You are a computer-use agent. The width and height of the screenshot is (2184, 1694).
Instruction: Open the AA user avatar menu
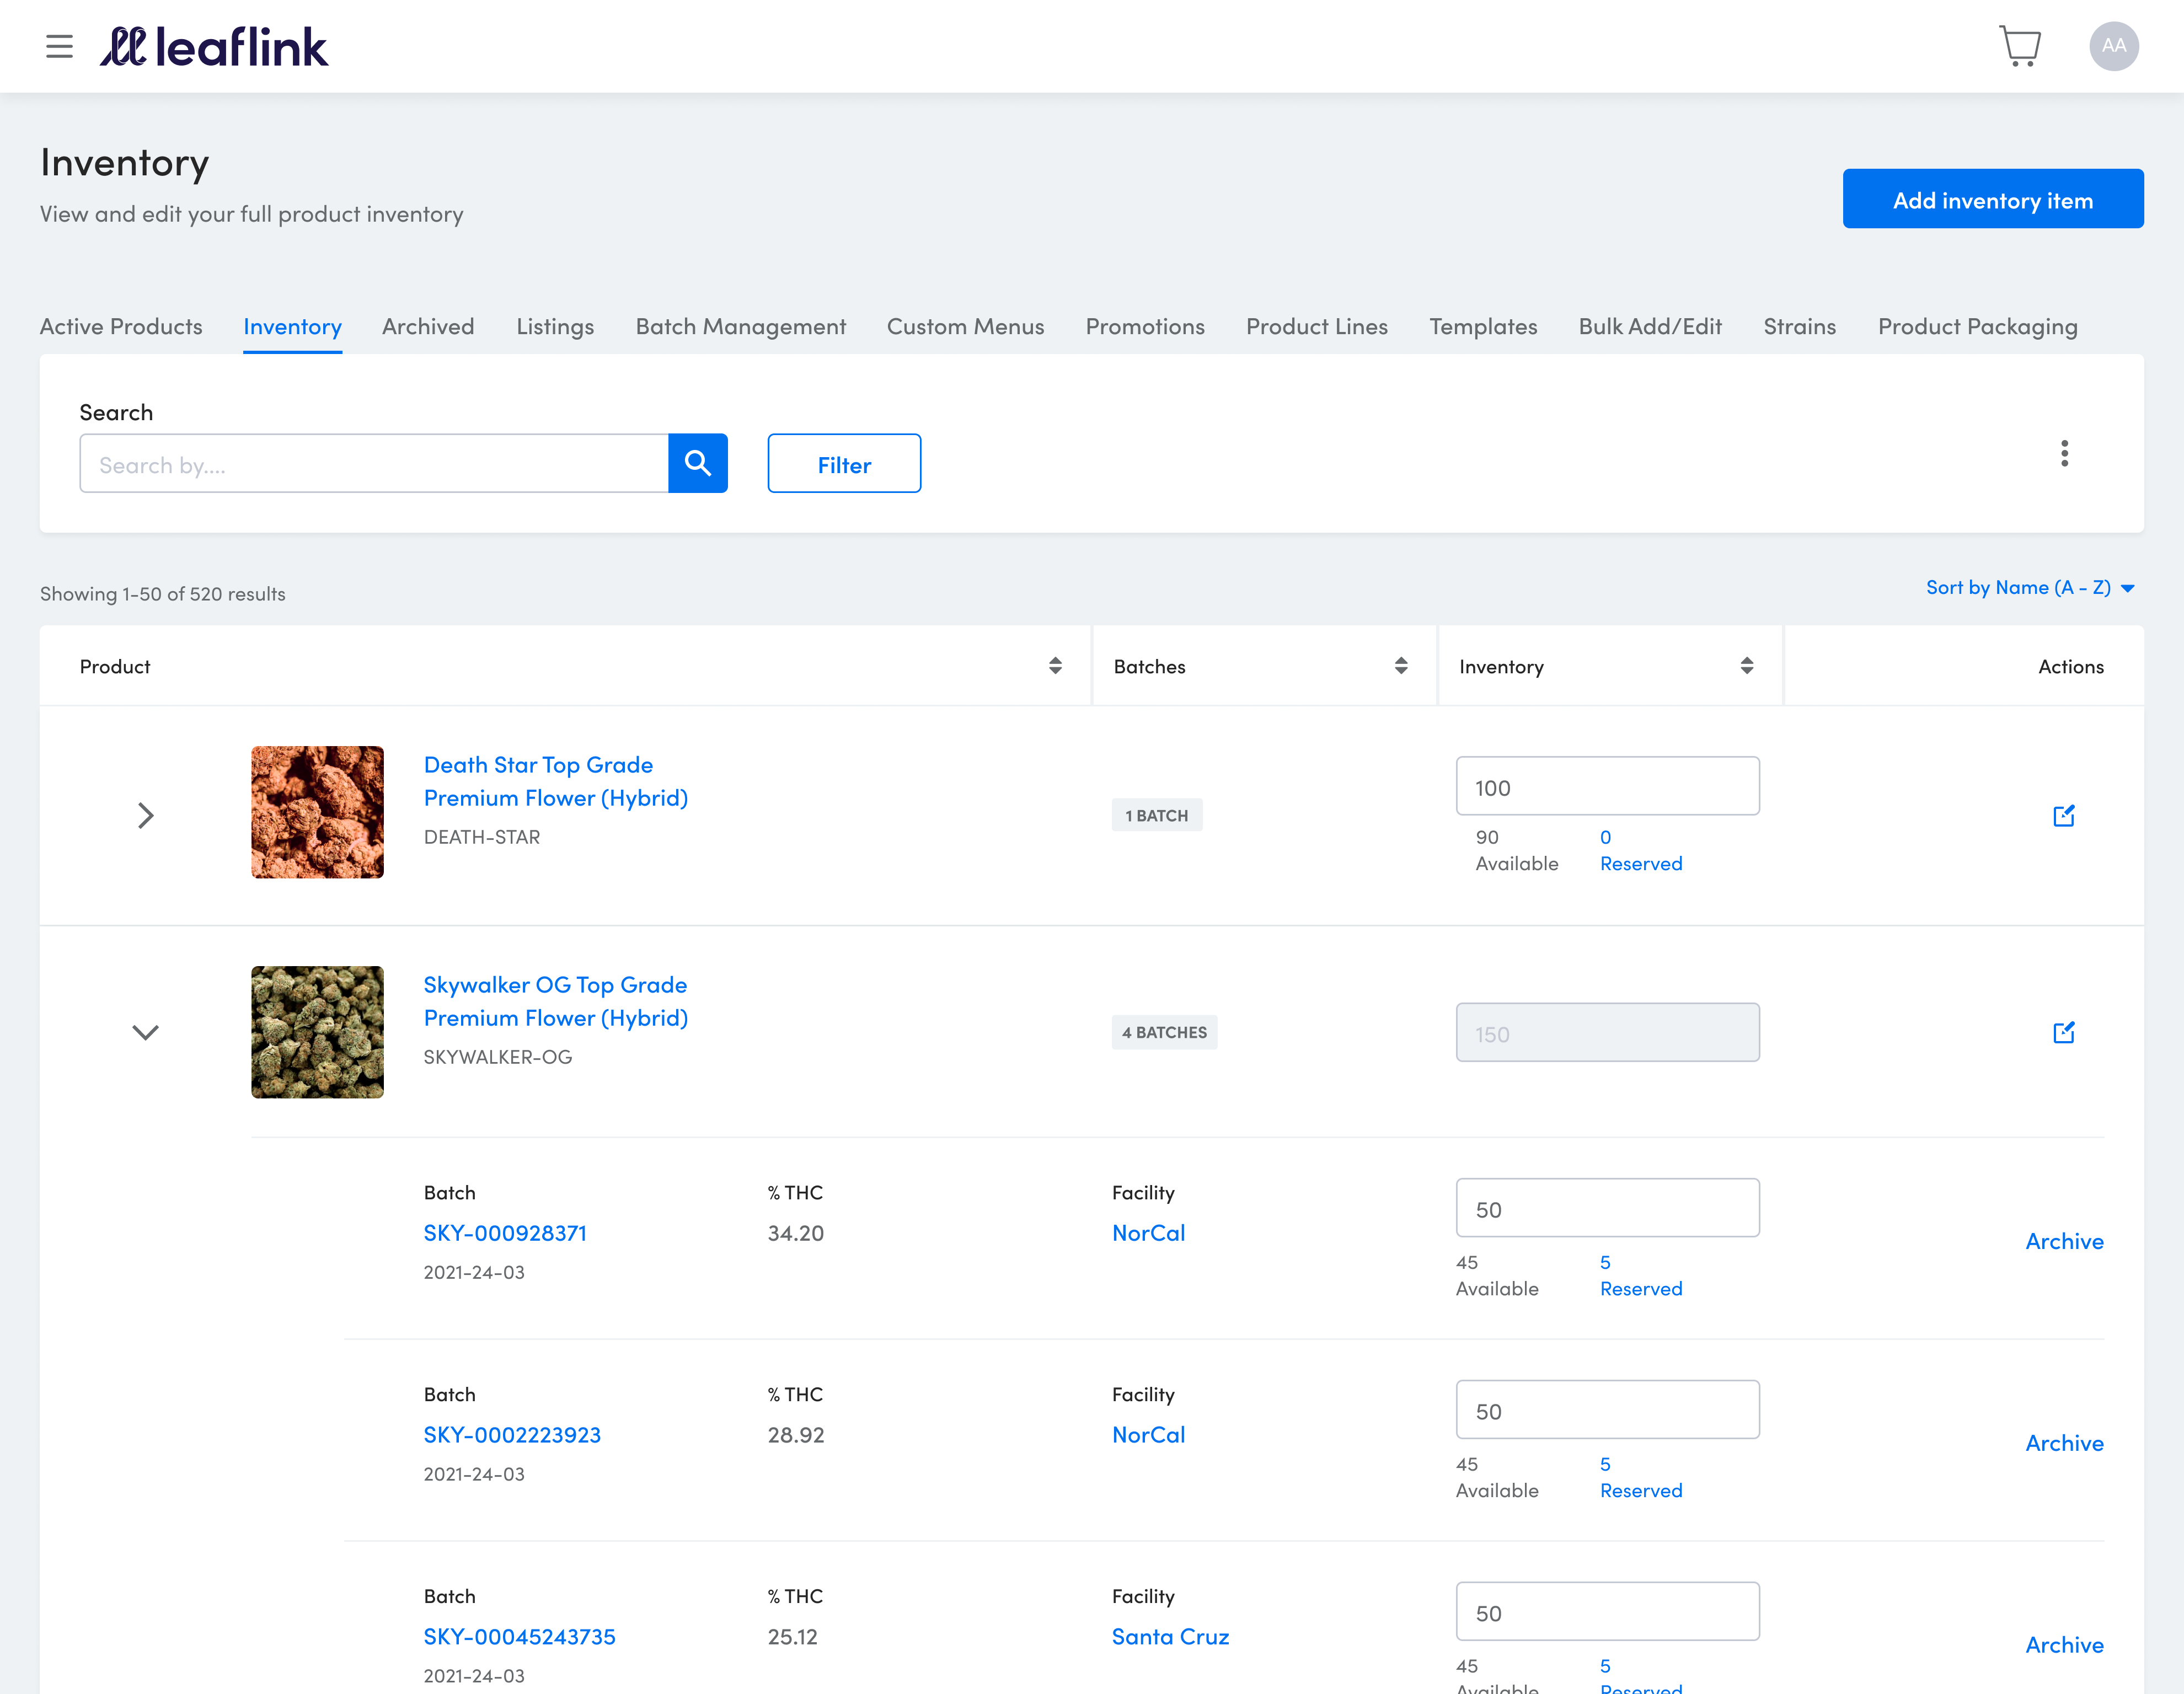point(2113,46)
